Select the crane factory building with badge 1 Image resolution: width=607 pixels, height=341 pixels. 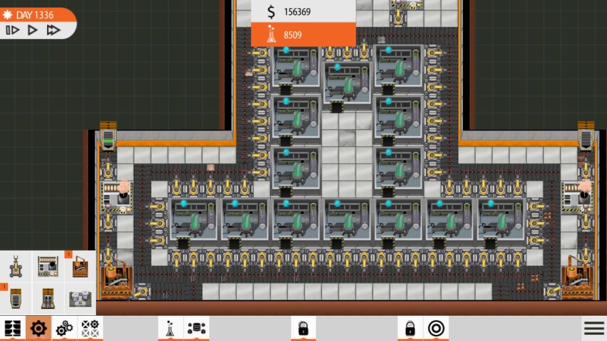(x=80, y=267)
